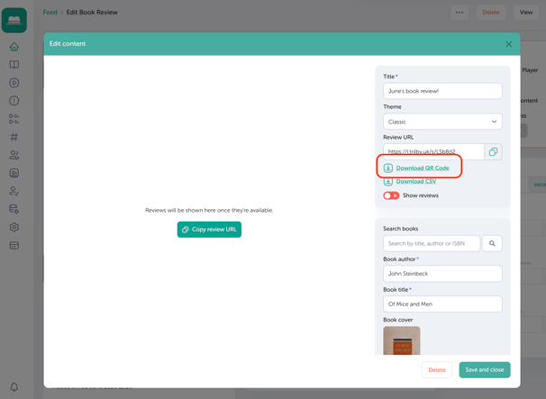Open the open-book library sidebar icon
Viewport: 546px width, 399px height.
[14, 65]
